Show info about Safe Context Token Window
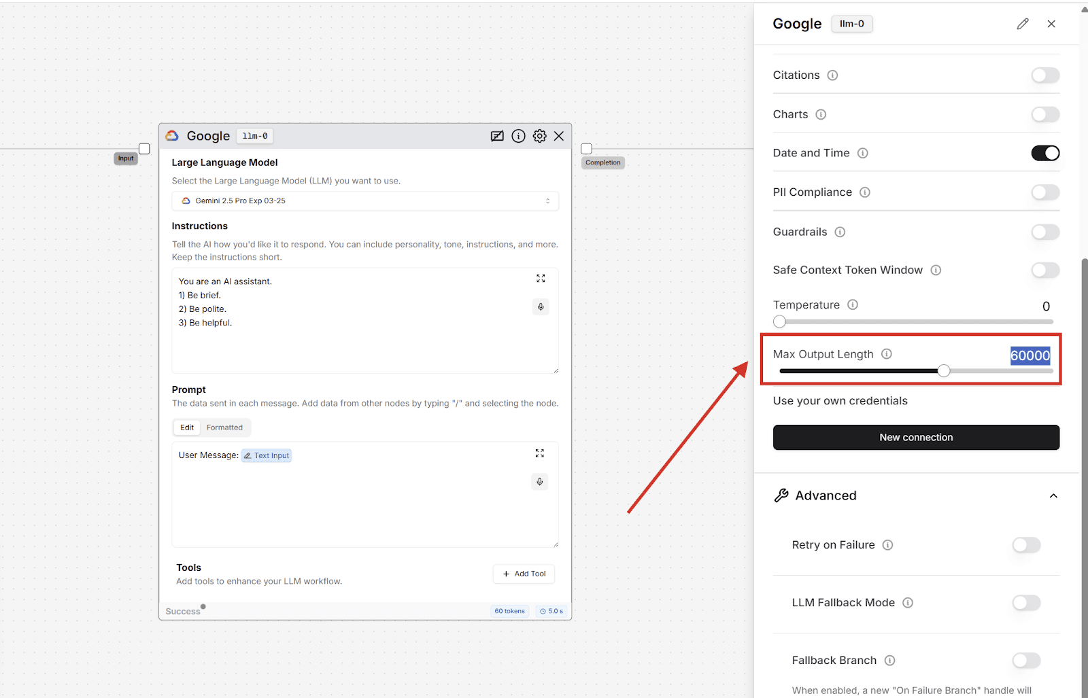 tap(936, 270)
